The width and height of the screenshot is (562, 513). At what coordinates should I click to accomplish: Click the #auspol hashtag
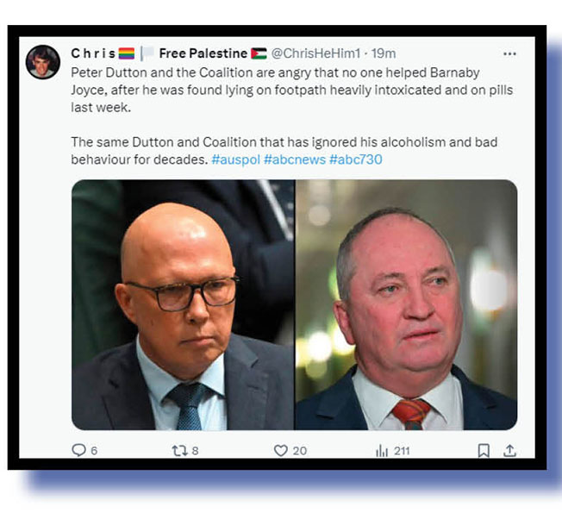coord(236,160)
